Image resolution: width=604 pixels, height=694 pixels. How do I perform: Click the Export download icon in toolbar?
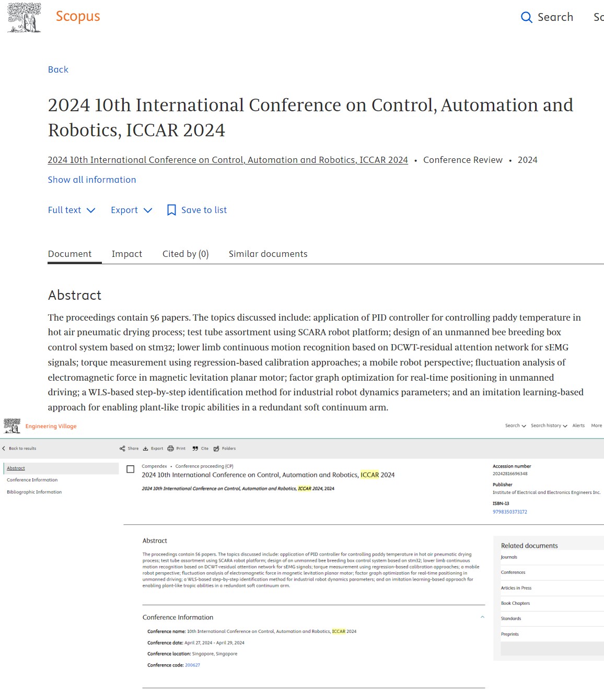point(146,449)
